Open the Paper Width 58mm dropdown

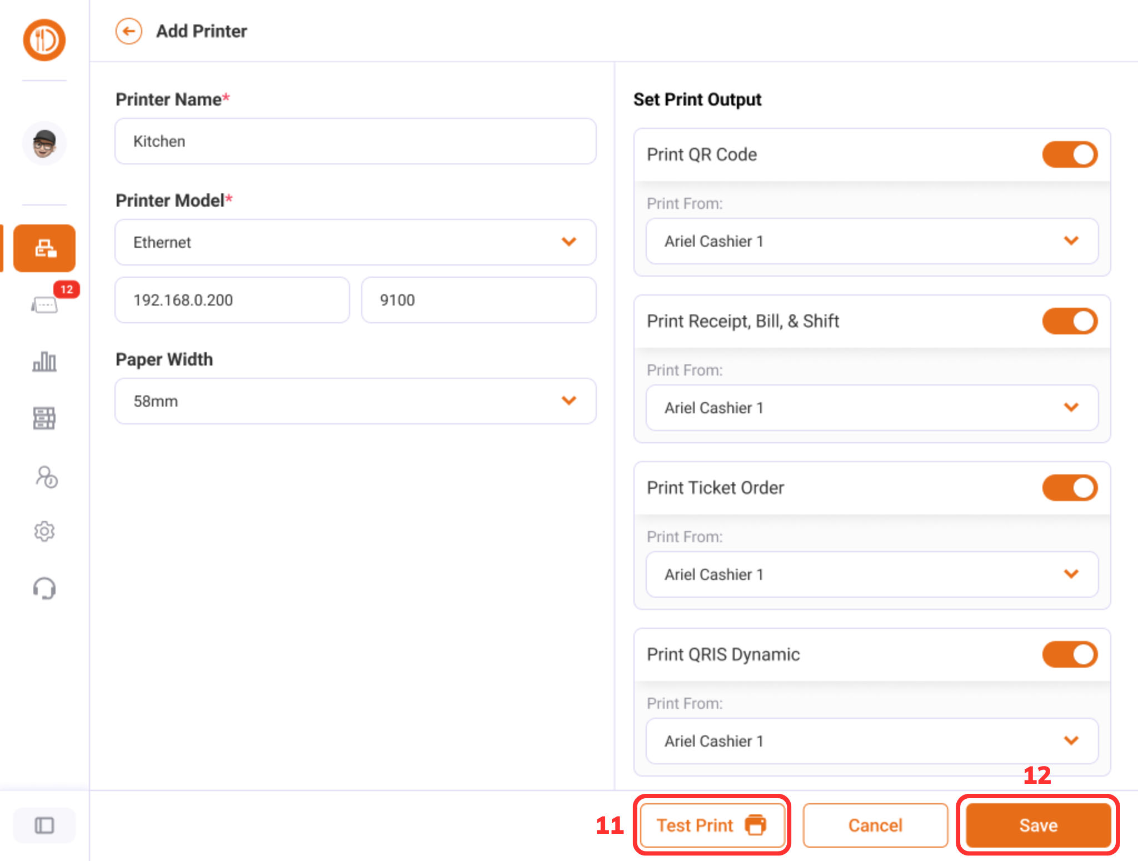tap(356, 401)
